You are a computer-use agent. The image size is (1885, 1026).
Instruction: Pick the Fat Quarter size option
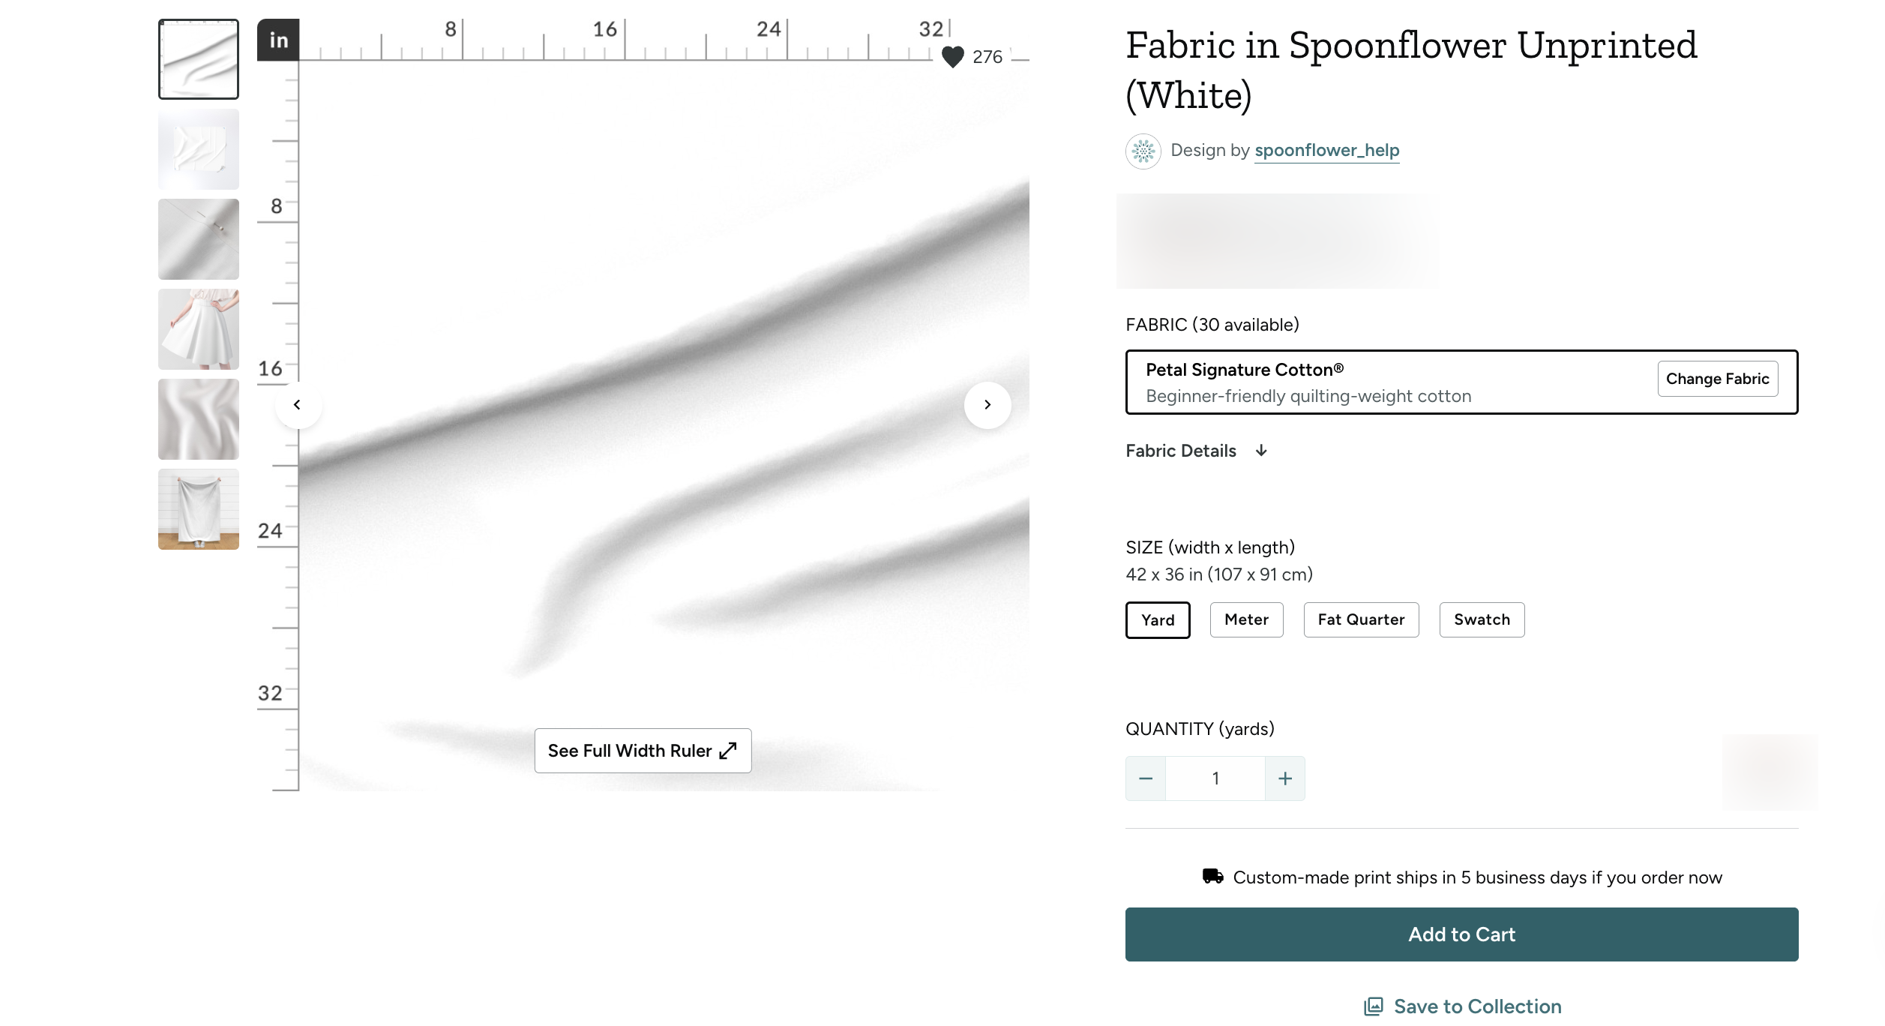(x=1361, y=620)
